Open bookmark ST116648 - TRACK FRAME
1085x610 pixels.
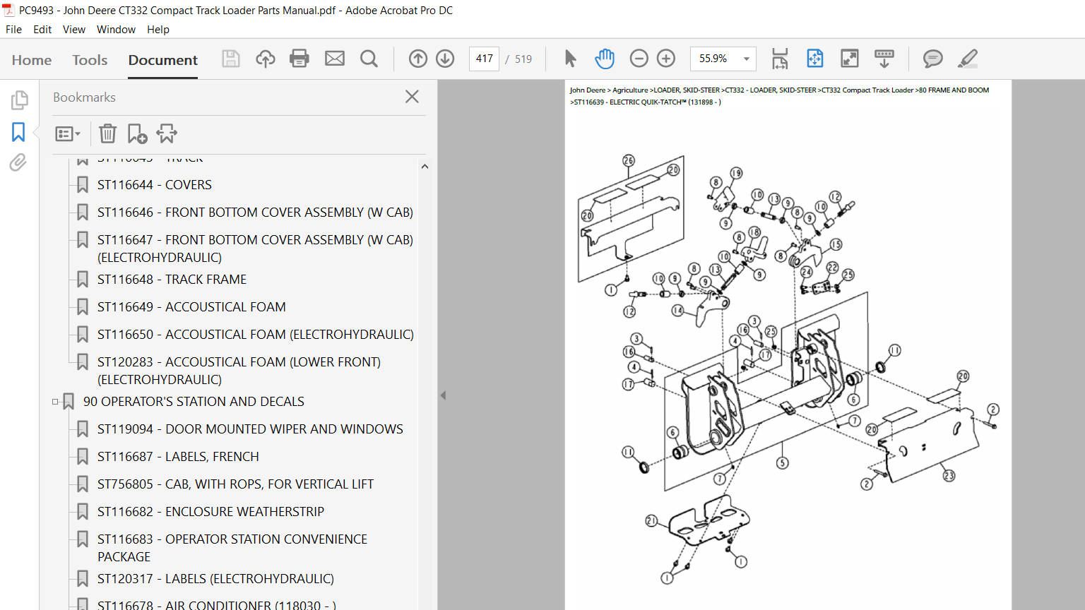click(172, 280)
